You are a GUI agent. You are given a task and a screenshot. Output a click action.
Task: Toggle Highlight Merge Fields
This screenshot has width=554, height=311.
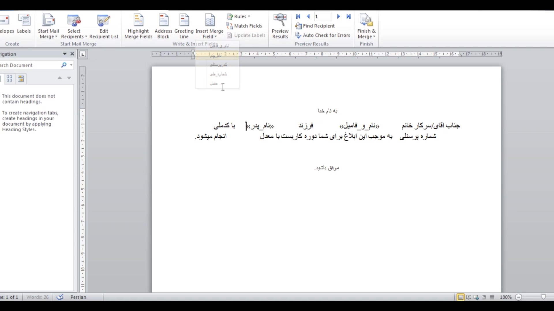click(138, 26)
